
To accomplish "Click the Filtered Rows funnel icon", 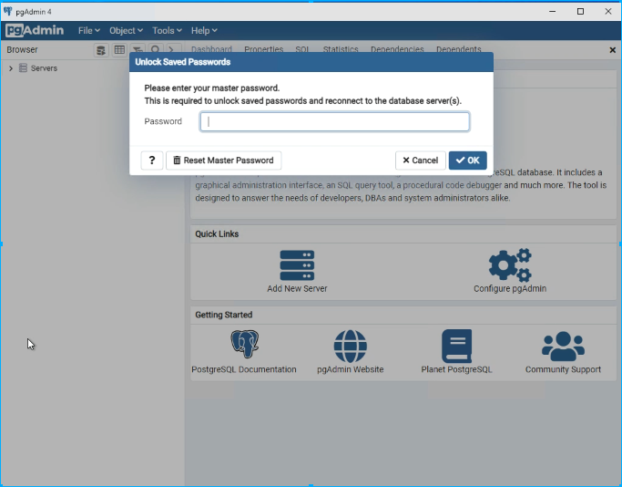I will [138, 50].
